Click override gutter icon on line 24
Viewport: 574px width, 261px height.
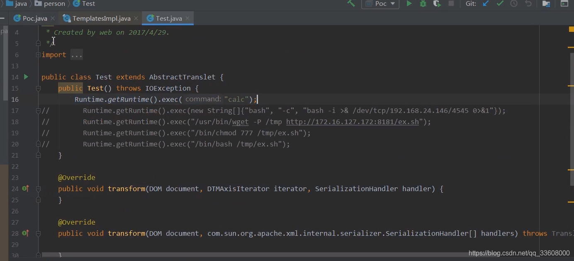point(25,189)
